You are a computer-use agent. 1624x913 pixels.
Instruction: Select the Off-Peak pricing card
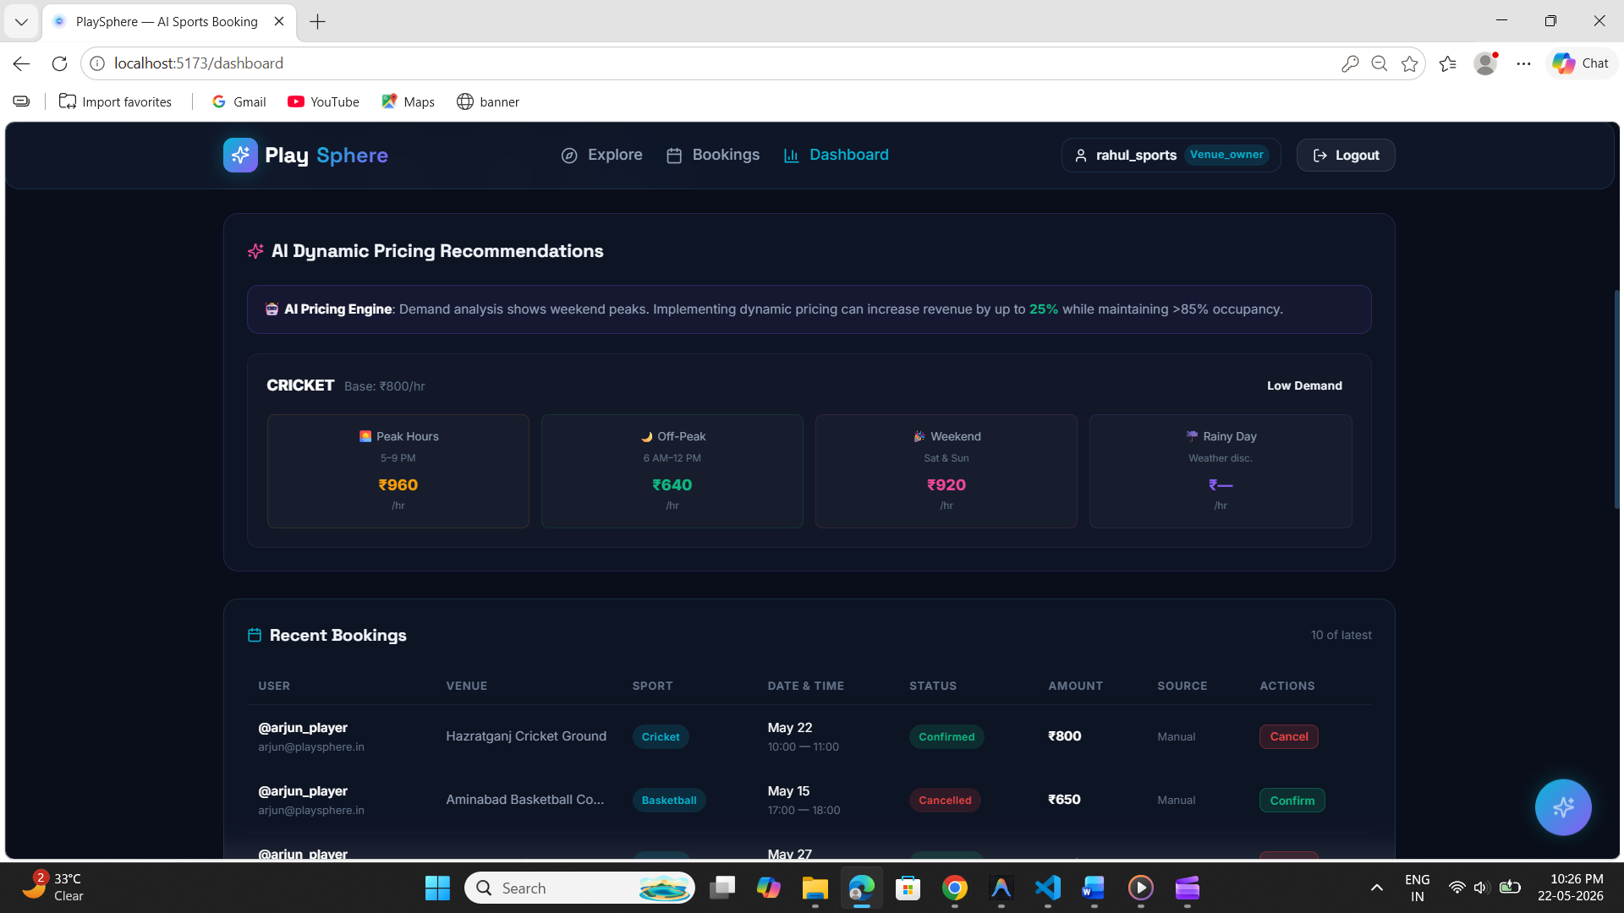(672, 471)
